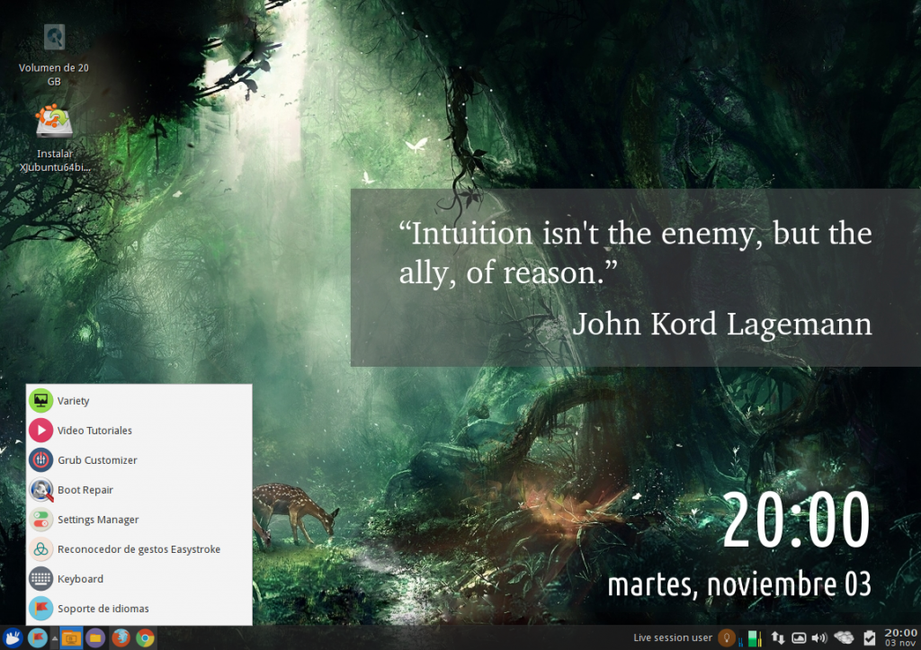Open the volume speaker indicator
Image resolution: width=921 pixels, height=650 pixels.
tap(819, 637)
